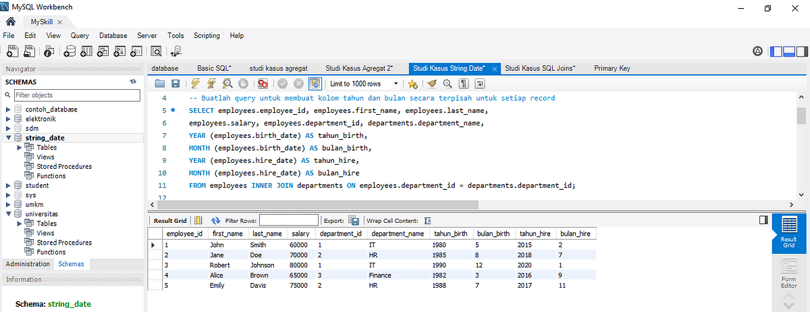The image size is (810, 312).
Task: Close the Studi Kasus String Date tab
Action: (495, 69)
